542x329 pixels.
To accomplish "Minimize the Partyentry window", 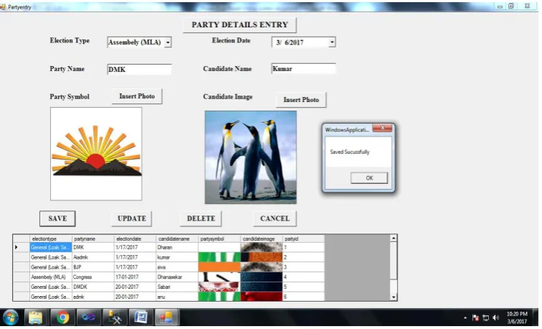I will (x=500, y=6).
